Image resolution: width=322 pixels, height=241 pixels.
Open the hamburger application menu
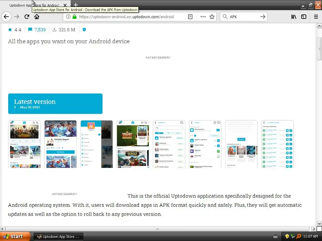tap(316, 17)
